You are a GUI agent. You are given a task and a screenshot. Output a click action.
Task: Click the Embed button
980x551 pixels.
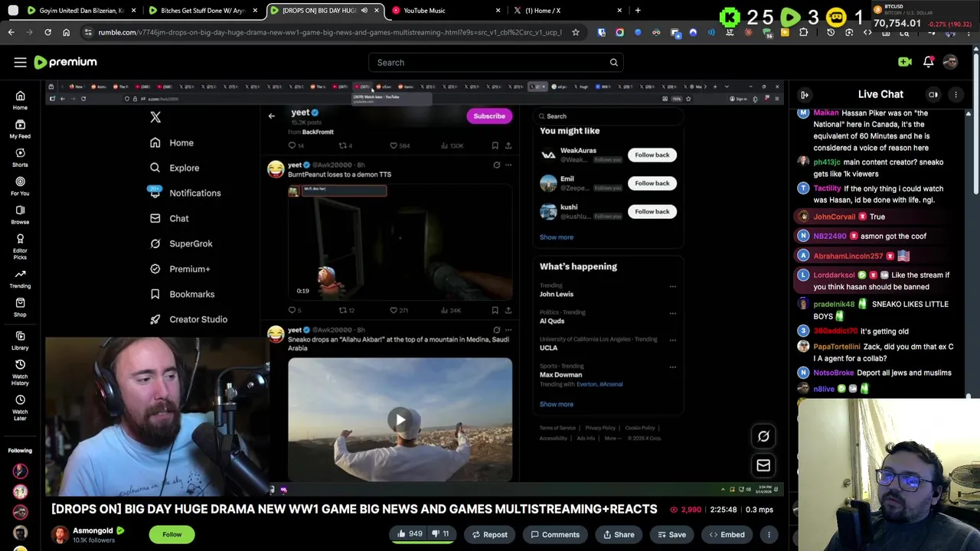click(x=727, y=534)
